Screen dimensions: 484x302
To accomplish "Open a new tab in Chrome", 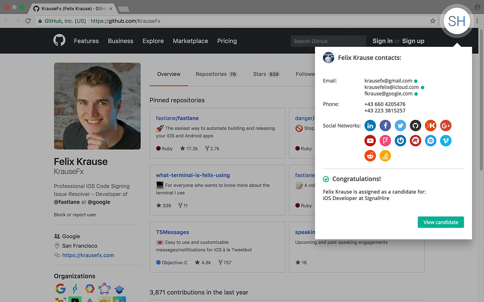I will 124,9.
